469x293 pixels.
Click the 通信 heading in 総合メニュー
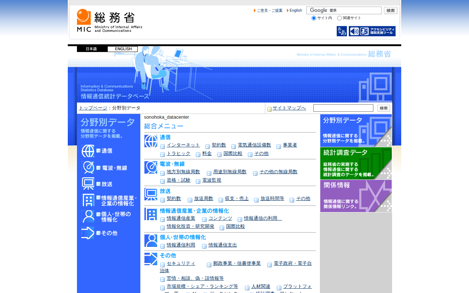(165, 137)
